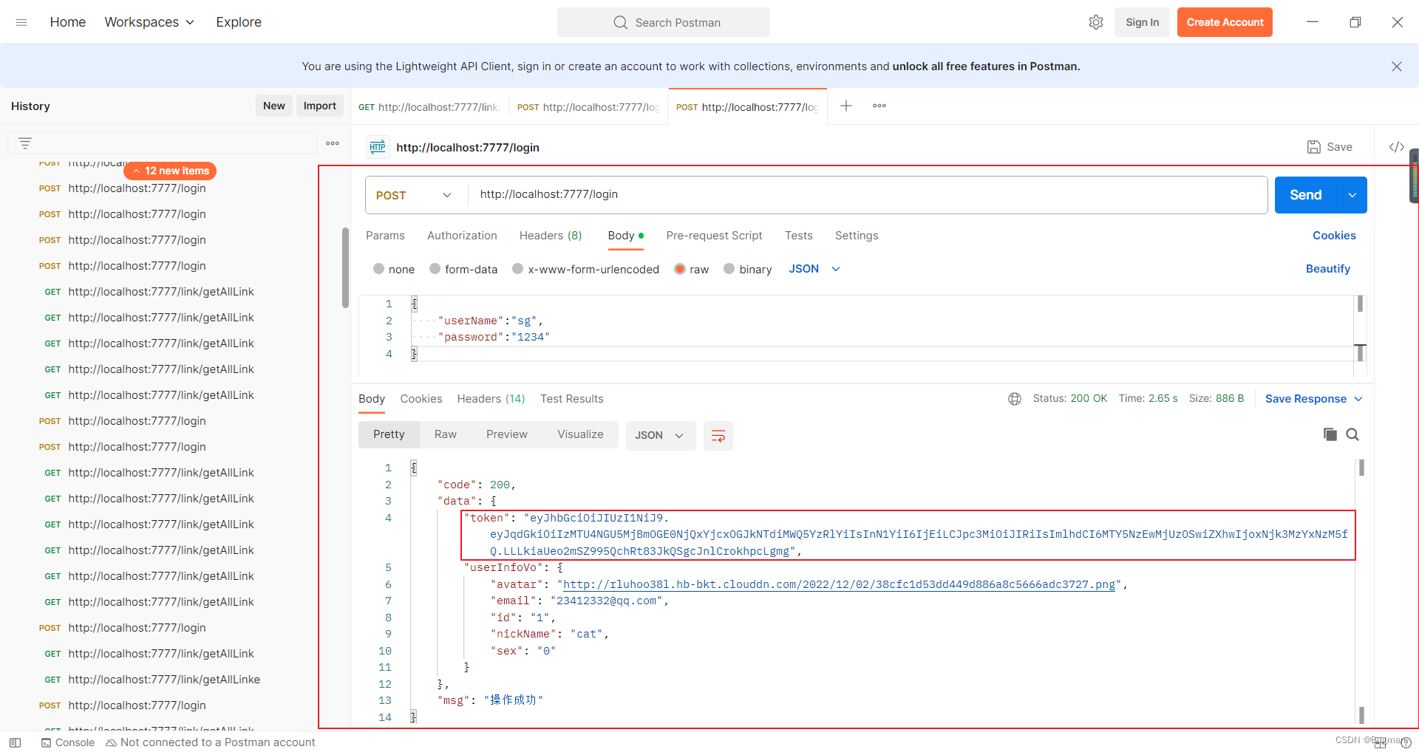
Task: Open response format JSON dropdown
Action: pos(660,436)
